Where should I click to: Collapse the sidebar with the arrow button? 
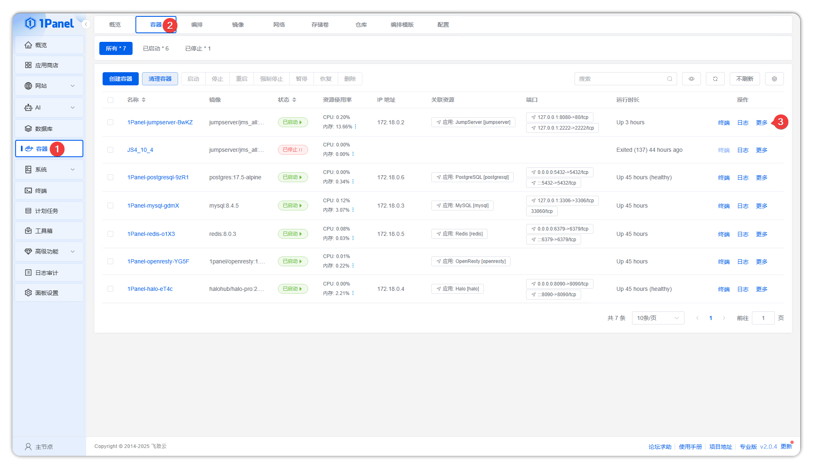(x=86, y=24)
